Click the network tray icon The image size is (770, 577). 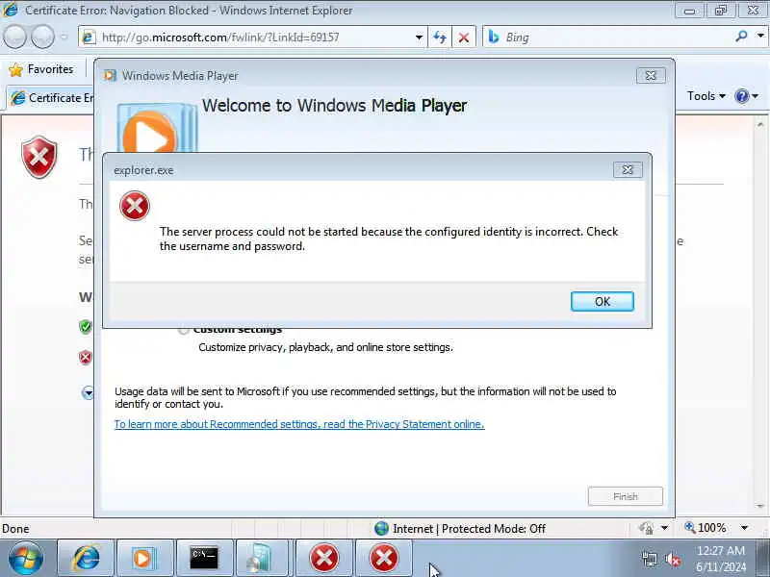[650, 559]
